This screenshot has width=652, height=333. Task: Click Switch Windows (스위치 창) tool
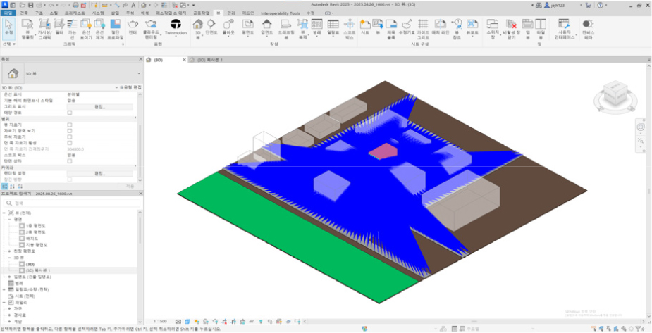492,29
